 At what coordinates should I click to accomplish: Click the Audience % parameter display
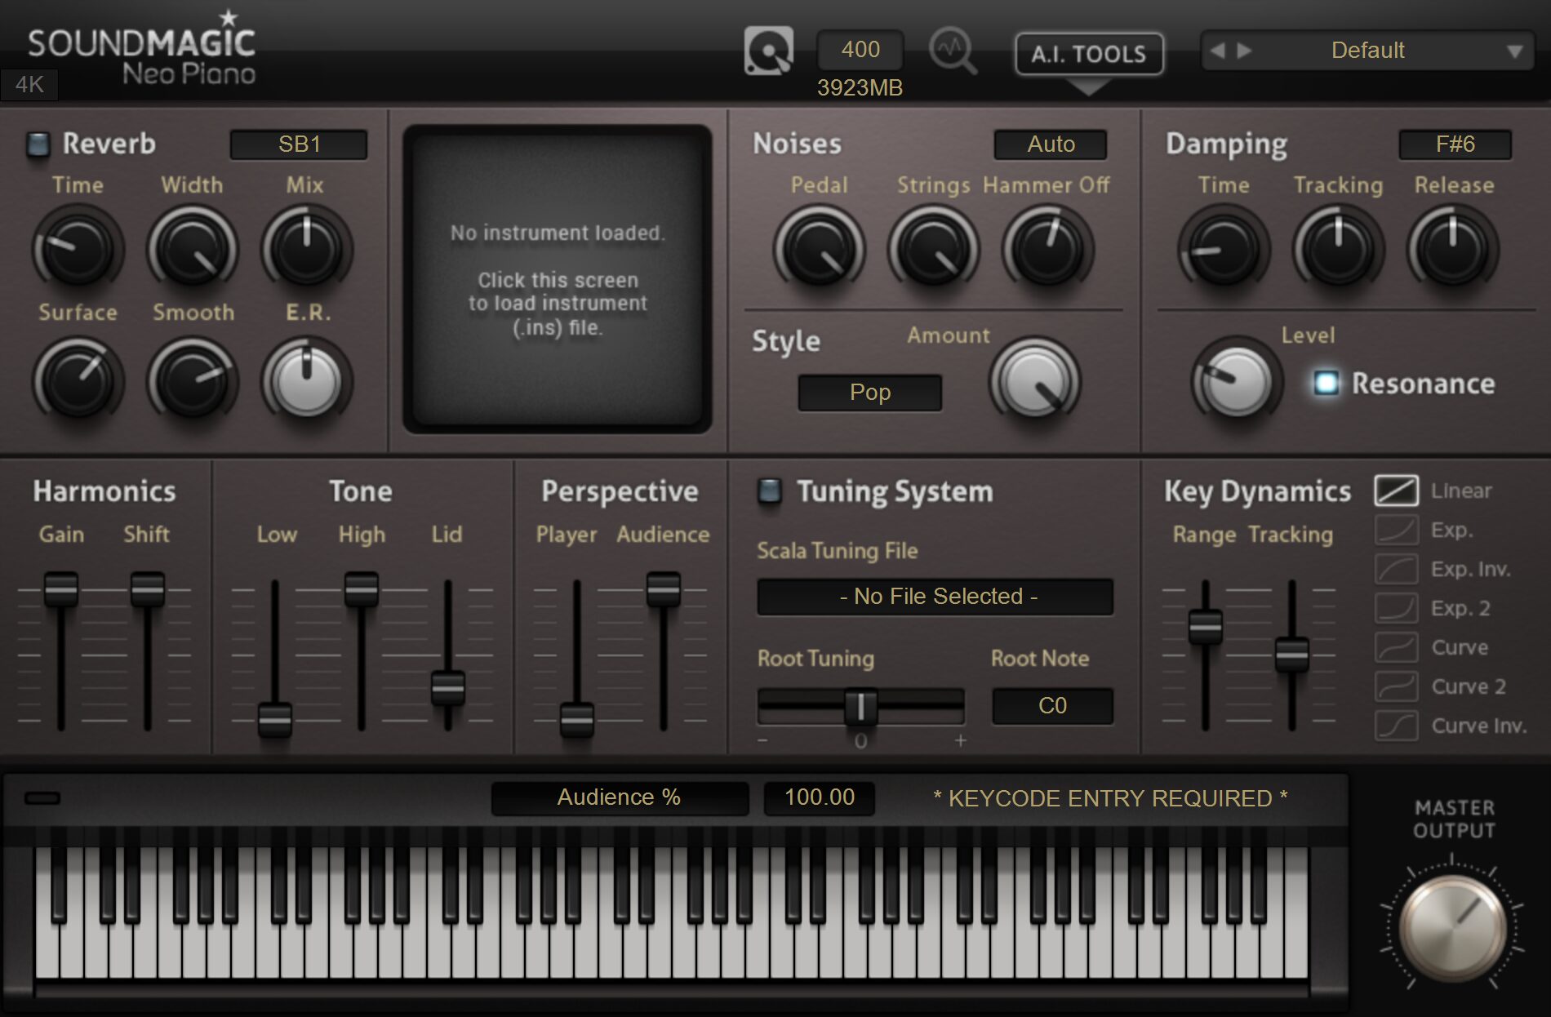pyautogui.click(x=620, y=797)
